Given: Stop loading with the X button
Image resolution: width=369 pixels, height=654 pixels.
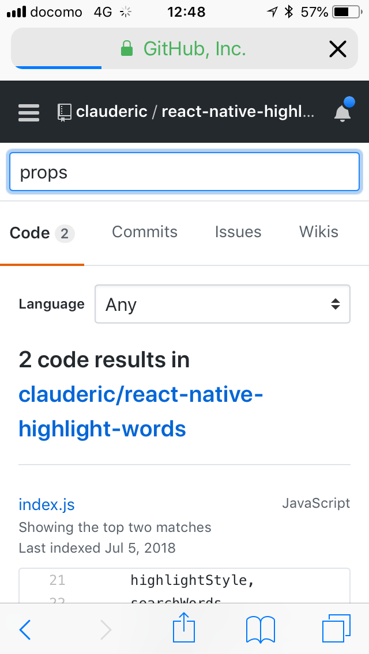Looking at the screenshot, I should click(337, 50).
